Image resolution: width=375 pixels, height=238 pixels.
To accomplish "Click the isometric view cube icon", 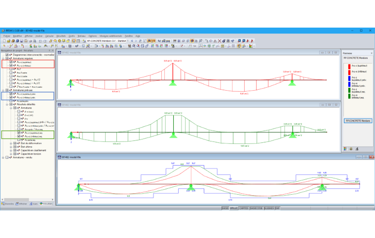I will coord(142,46).
